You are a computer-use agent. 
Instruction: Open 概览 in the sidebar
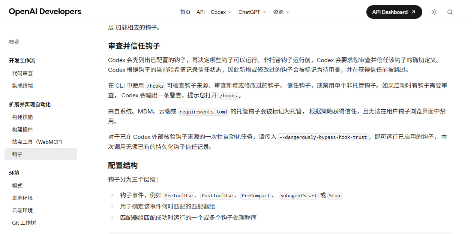(x=14, y=42)
